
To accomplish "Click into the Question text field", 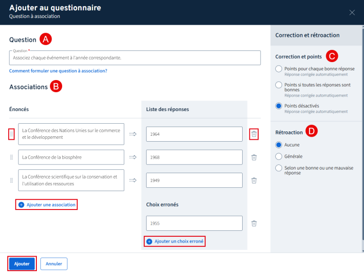I will pos(136,58).
